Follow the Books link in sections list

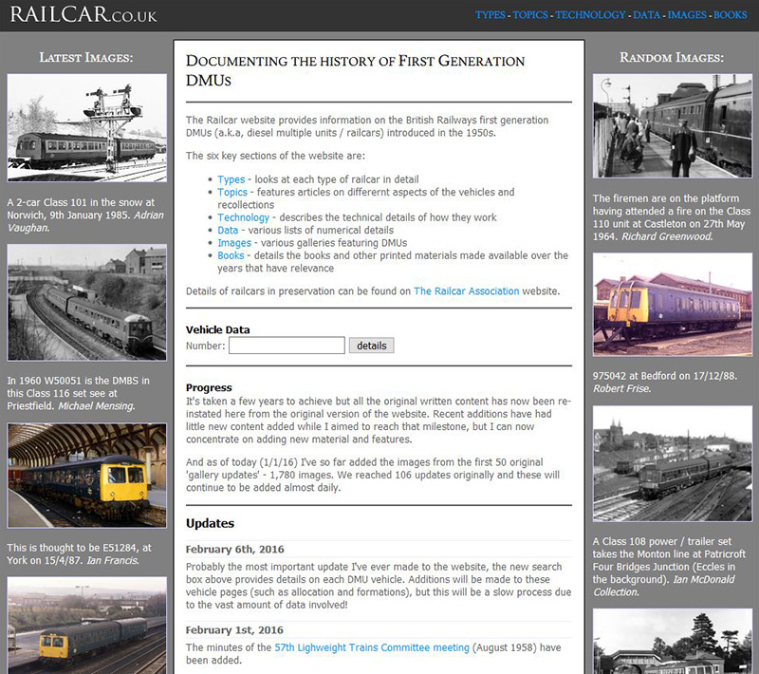(x=231, y=255)
